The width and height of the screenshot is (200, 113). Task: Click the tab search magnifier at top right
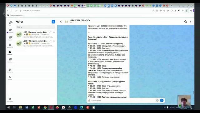click(179, 6)
